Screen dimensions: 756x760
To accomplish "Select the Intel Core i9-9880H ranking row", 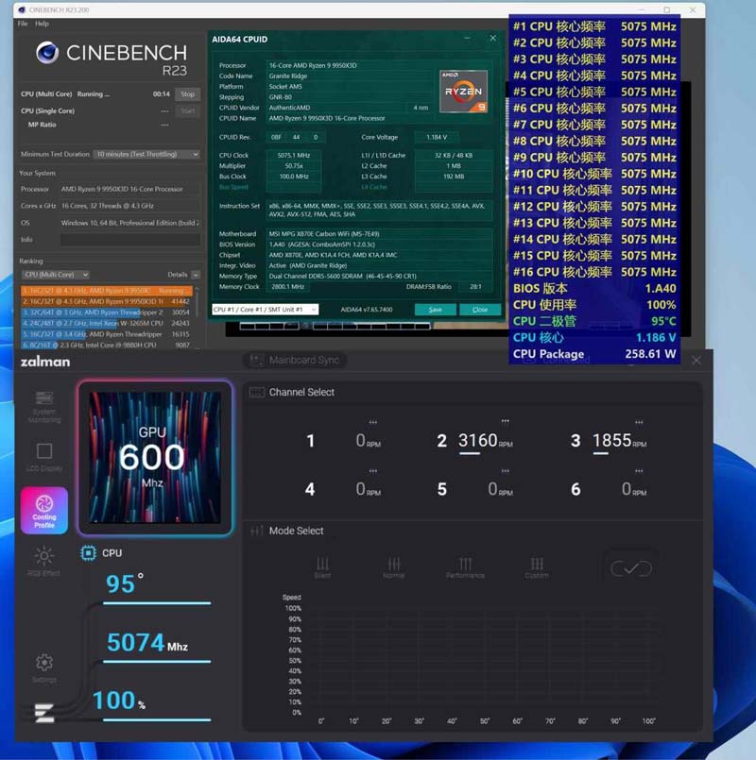I will point(107,346).
